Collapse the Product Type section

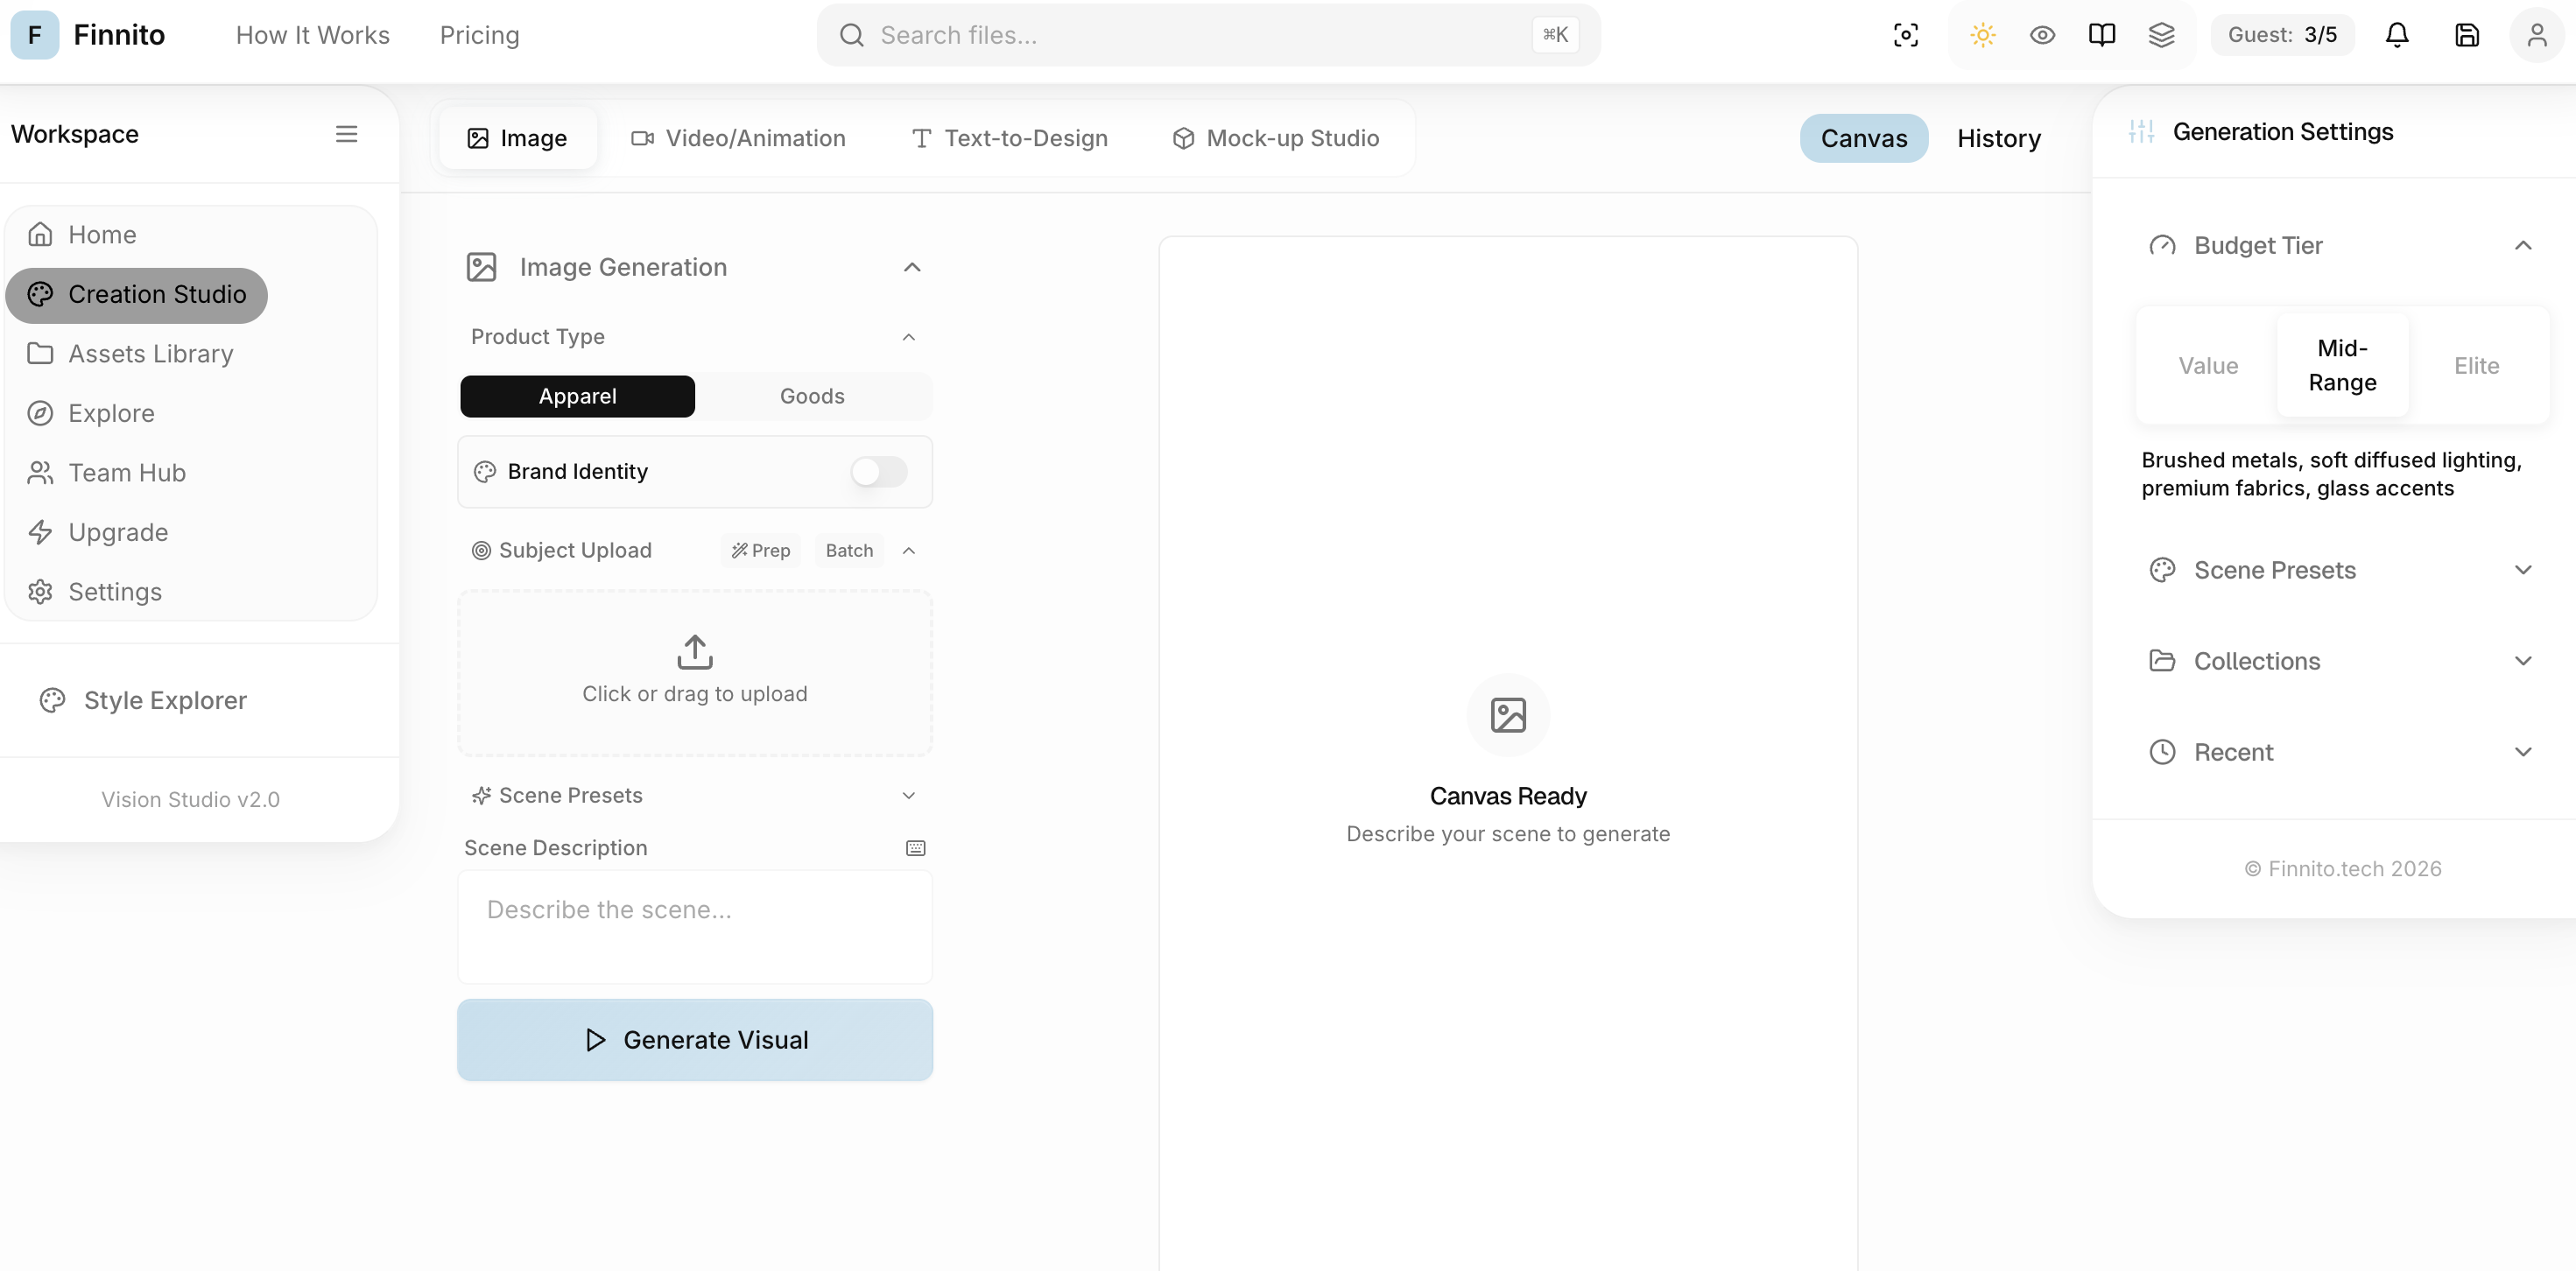tap(908, 337)
